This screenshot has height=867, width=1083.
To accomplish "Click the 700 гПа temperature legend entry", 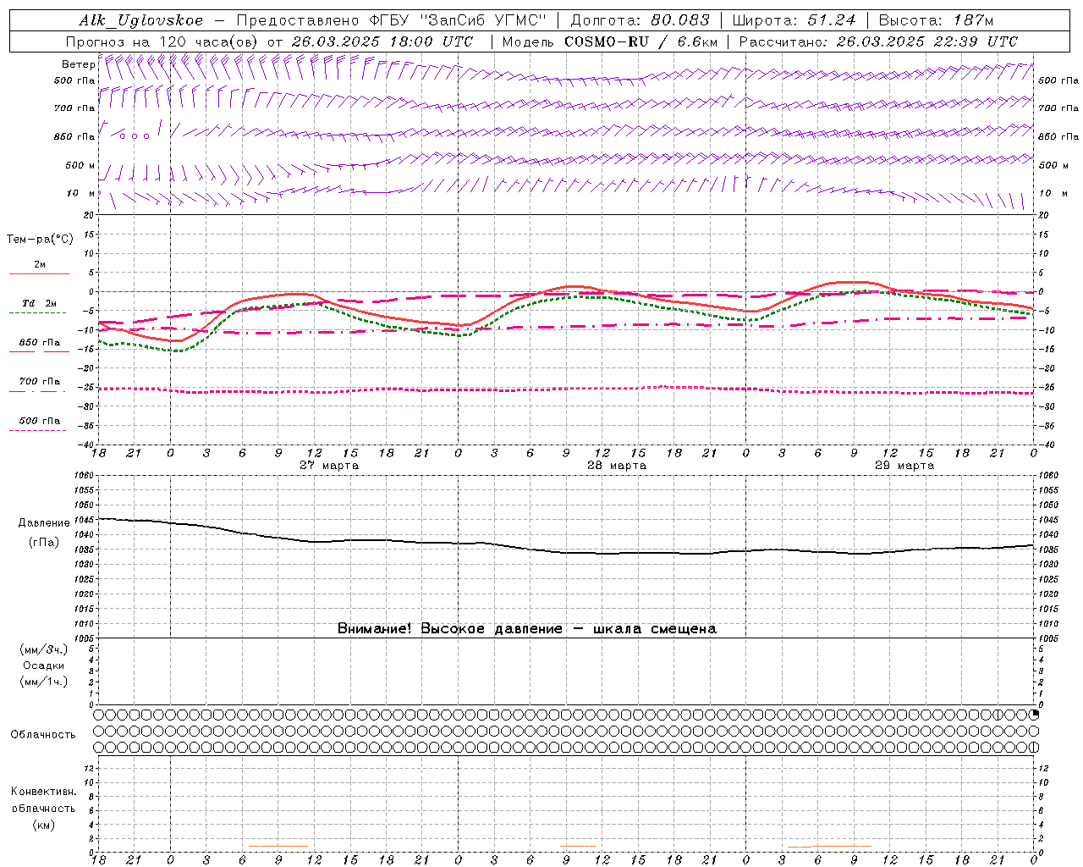I will (x=39, y=382).
